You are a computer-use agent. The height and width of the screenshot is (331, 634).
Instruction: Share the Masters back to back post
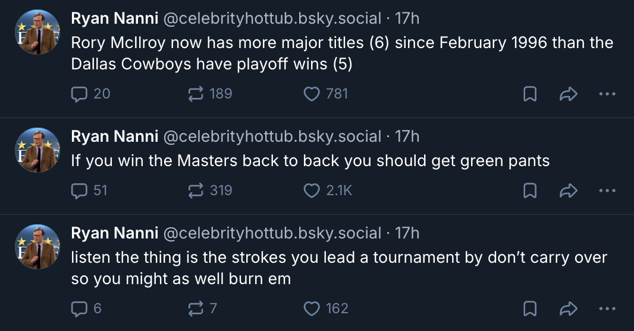coord(569,190)
